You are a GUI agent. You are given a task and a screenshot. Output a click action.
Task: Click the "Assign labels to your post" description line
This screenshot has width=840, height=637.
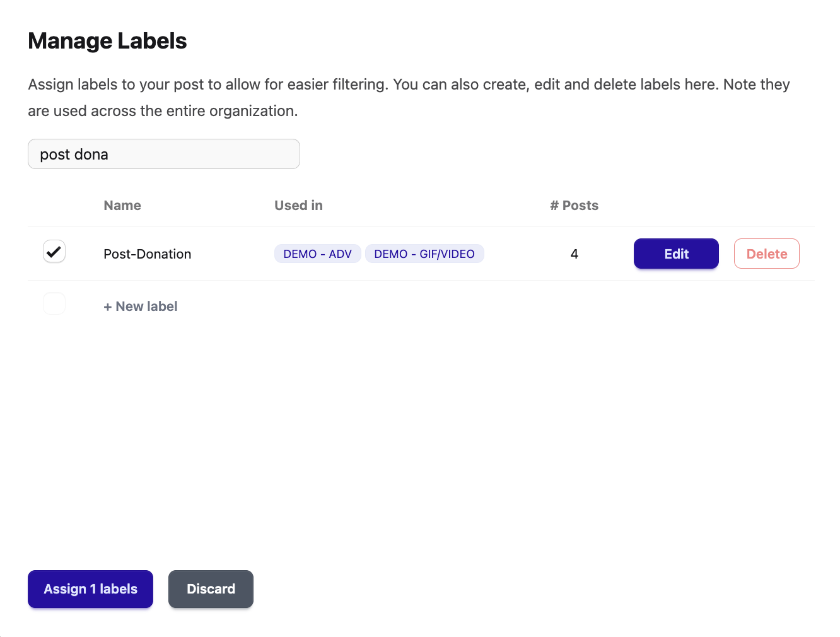409,85
